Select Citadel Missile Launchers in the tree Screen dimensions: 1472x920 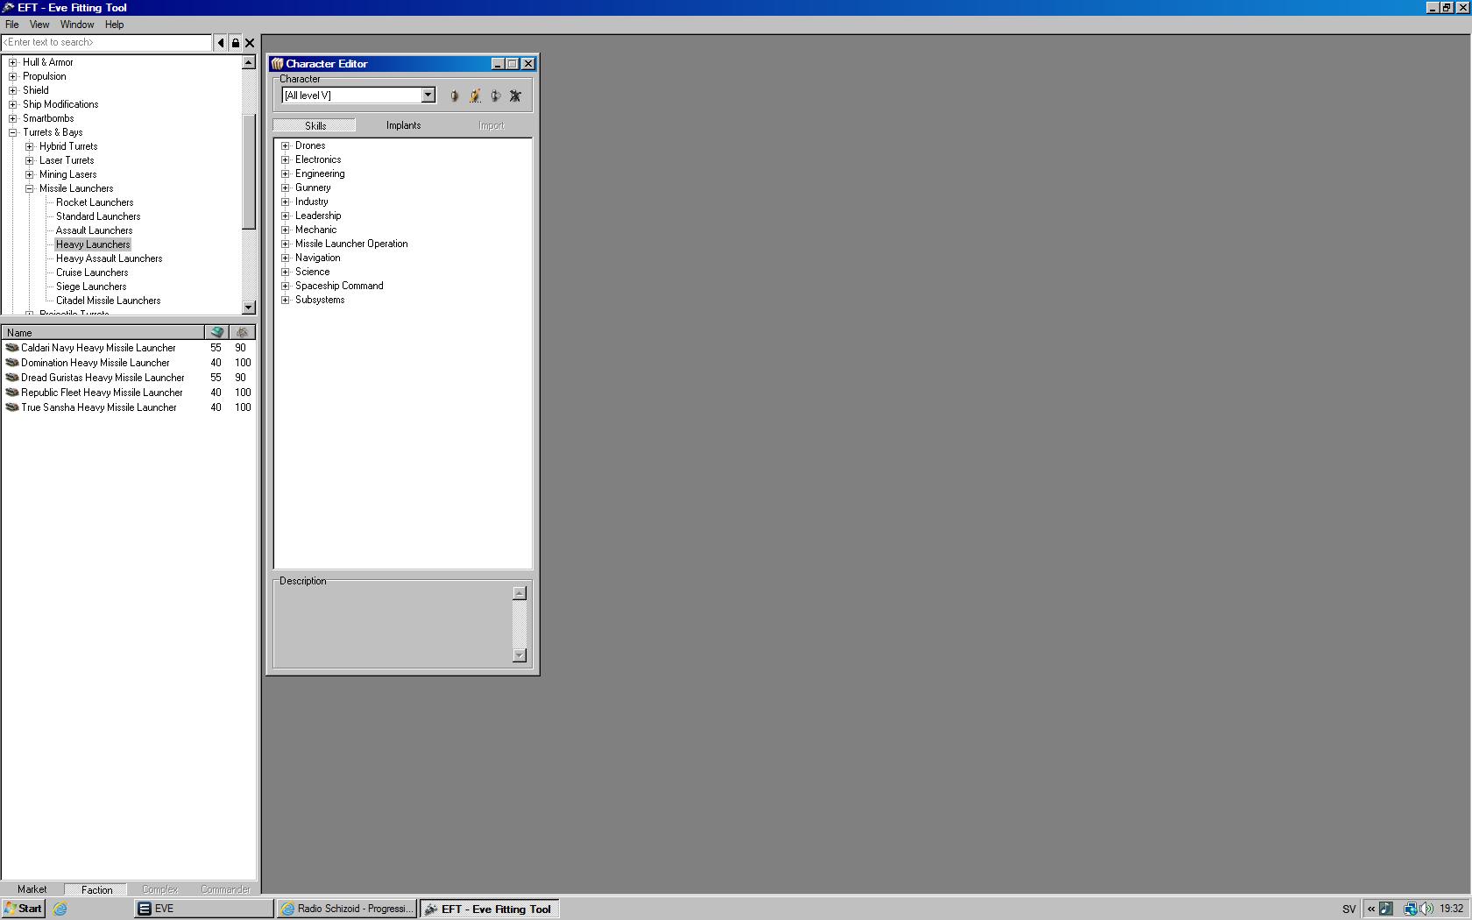click(x=109, y=301)
